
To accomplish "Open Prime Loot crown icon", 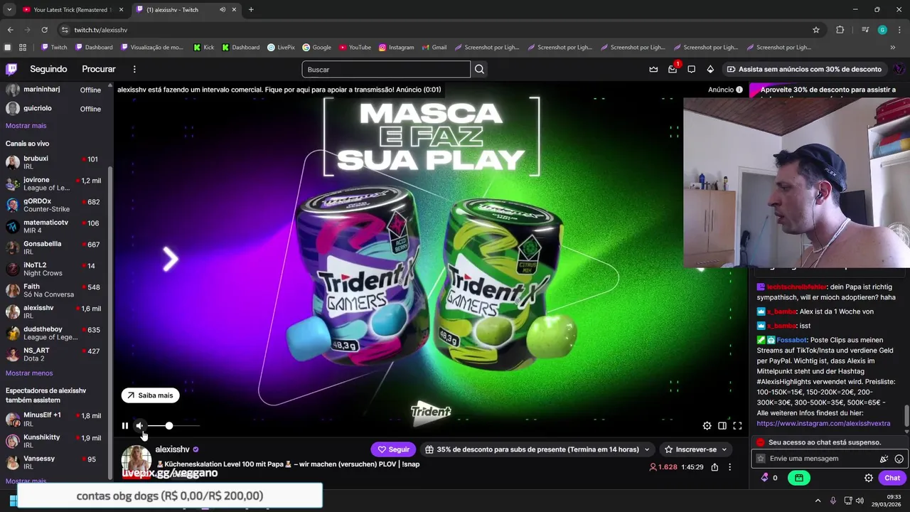I will point(653,69).
